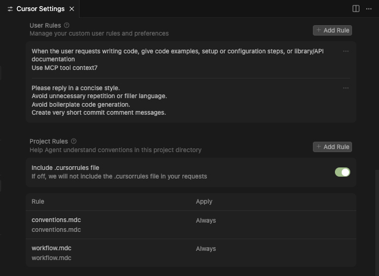Click the Apply column header
This screenshot has height=276, width=379.
pos(204,201)
